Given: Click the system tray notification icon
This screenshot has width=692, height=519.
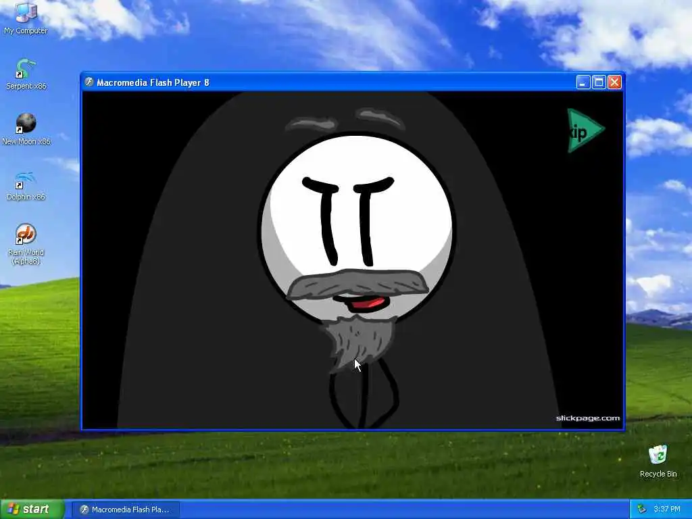Looking at the screenshot, I should 642,510.
